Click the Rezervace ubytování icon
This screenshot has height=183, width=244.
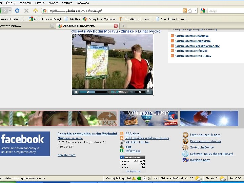pos(185,141)
